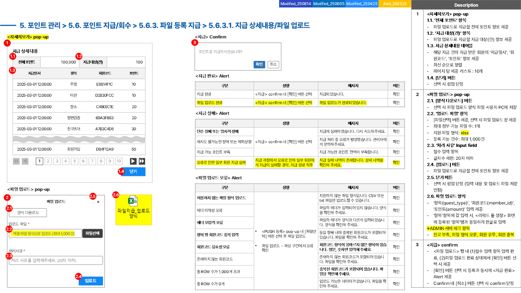
Task: Go to first page of pagination
Action: tap(16, 161)
